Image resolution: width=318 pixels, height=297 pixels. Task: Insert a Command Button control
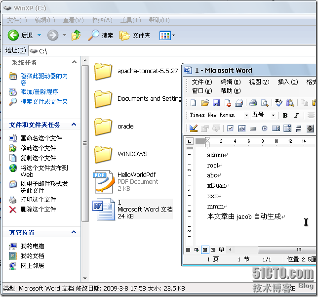[x=253, y=128]
